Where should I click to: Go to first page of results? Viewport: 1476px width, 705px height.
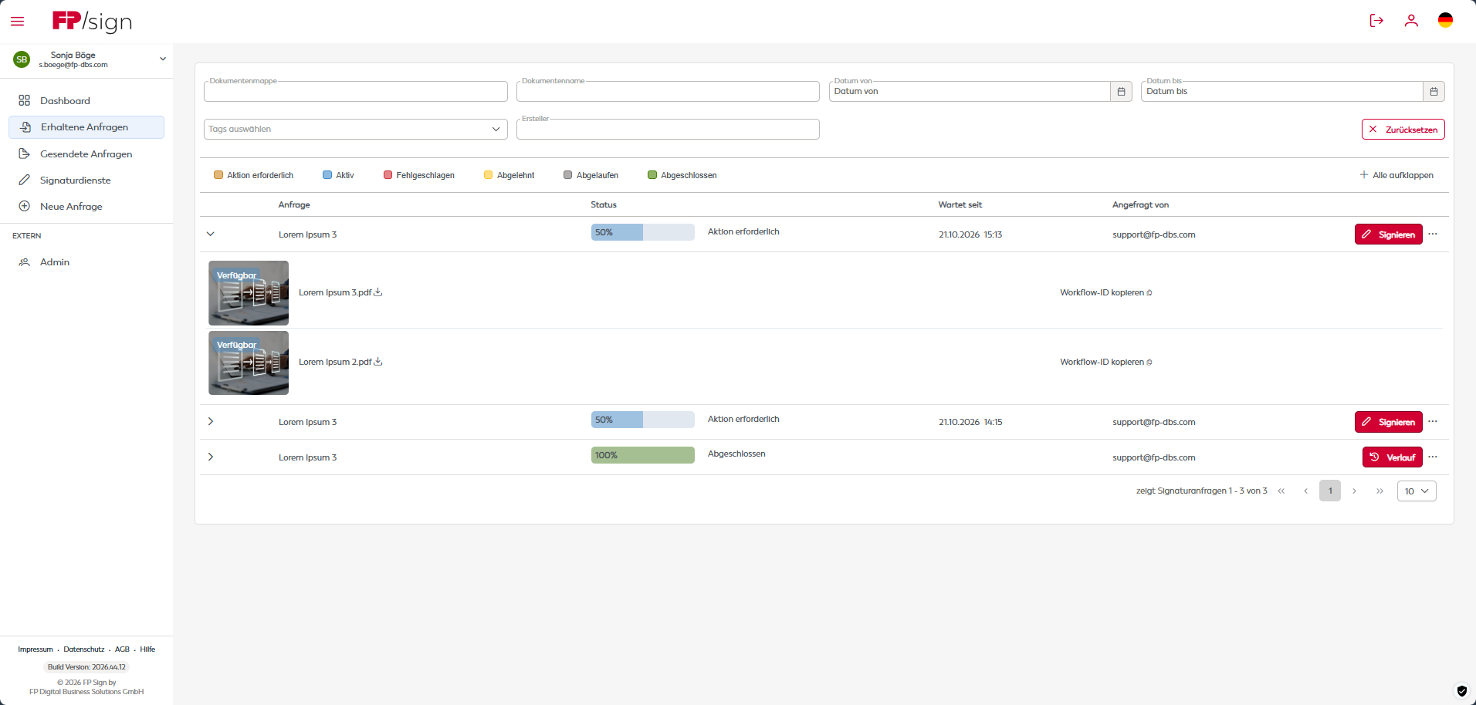tap(1281, 491)
